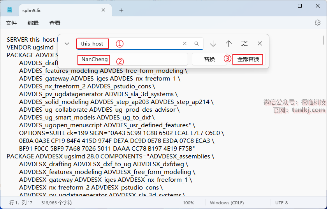
Task: Clear the find text with X icon
Action: pyautogui.click(x=185, y=44)
